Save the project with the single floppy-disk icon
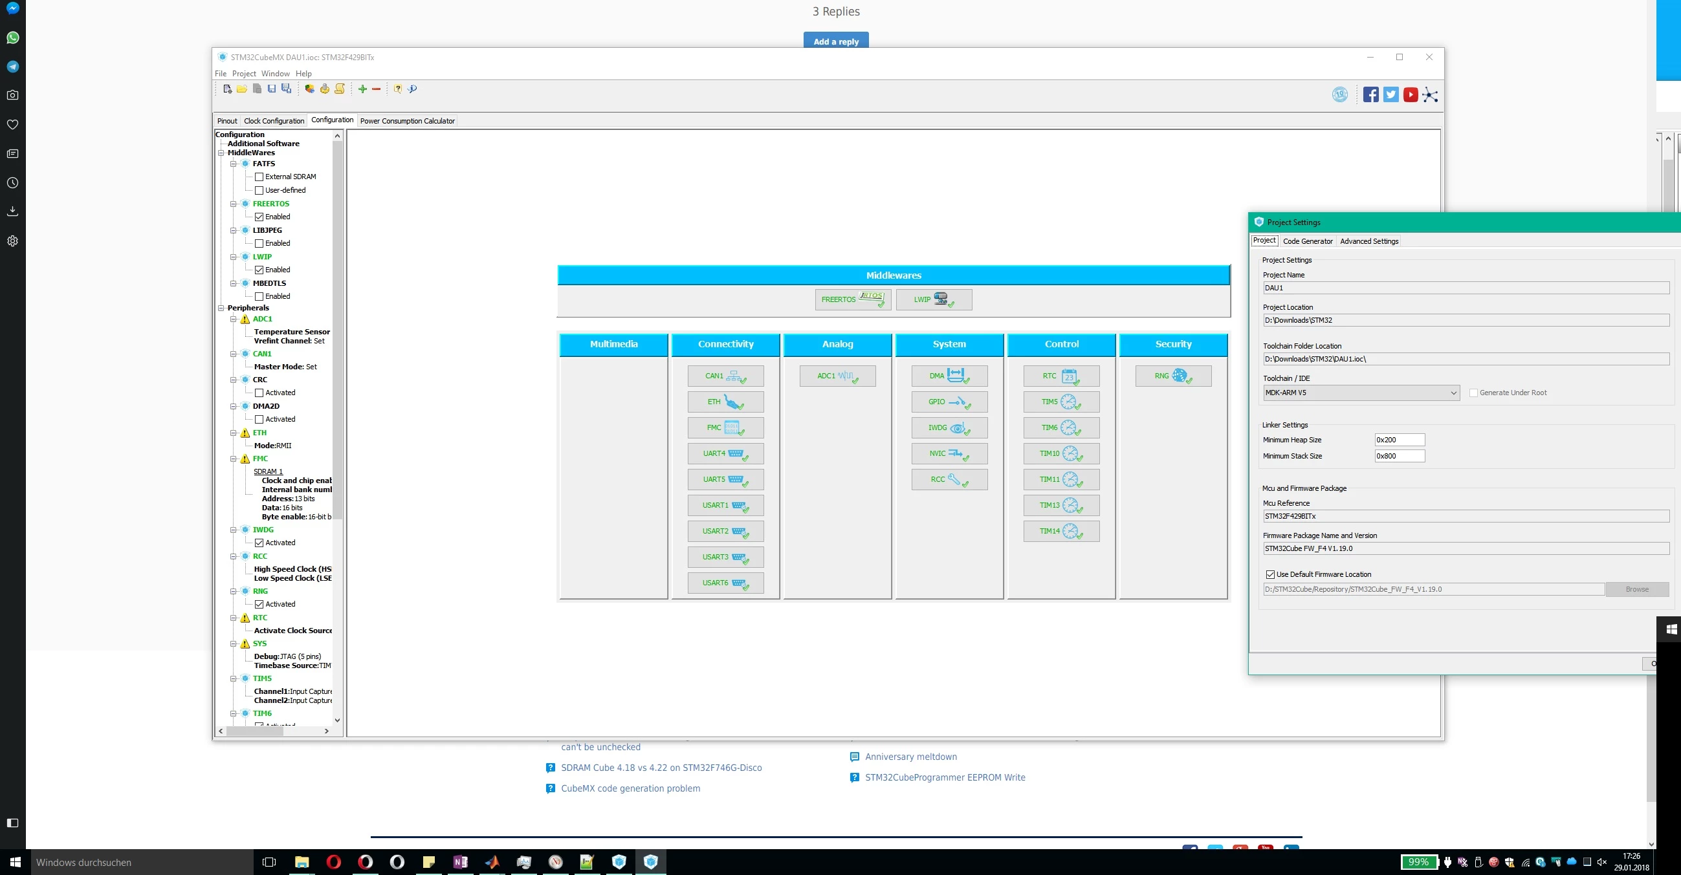Screen dimensions: 1681x875 pyautogui.click(x=272, y=89)
